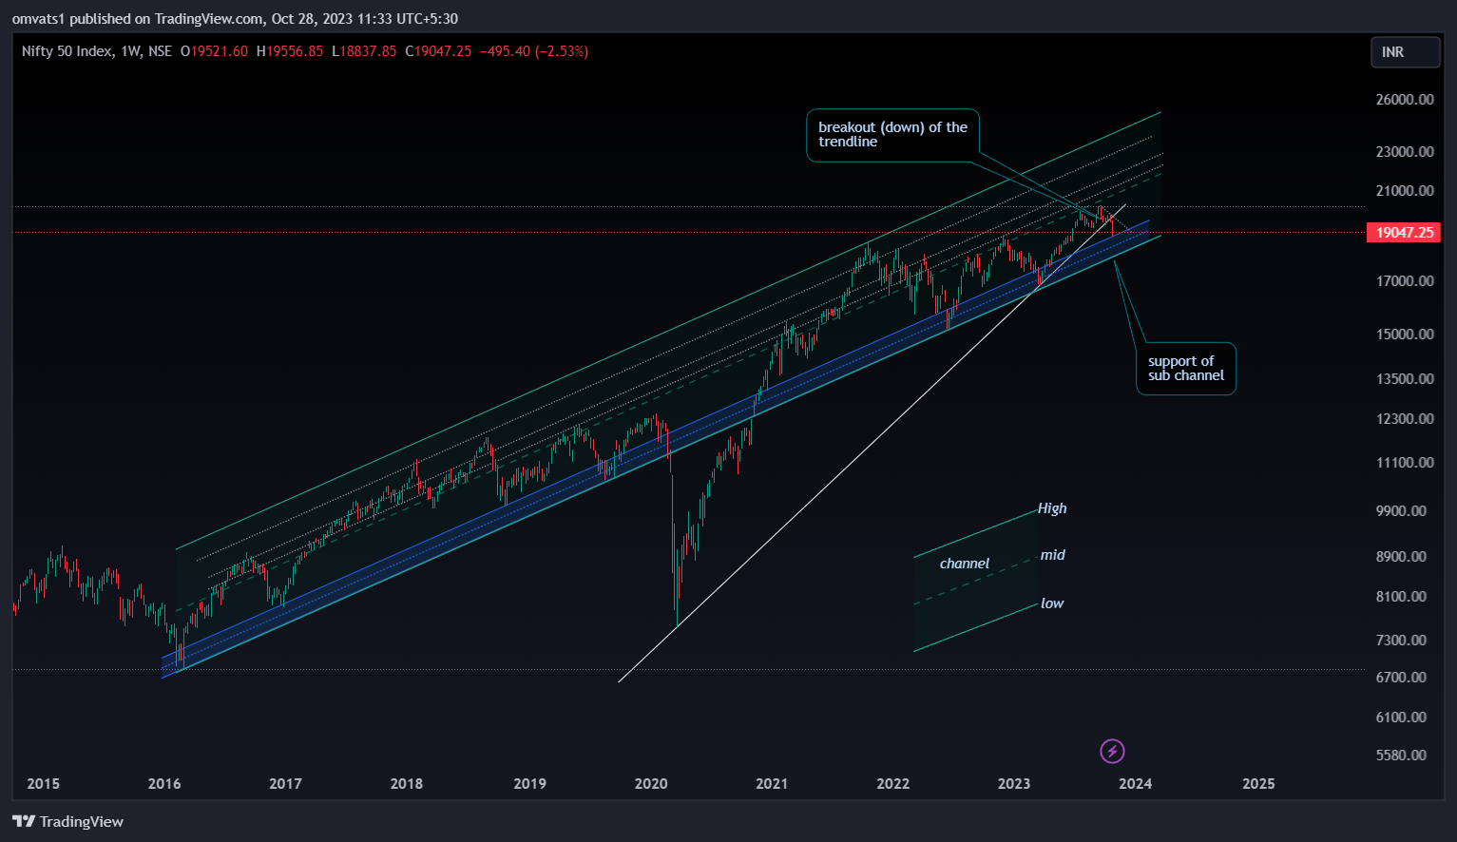The width and height of the screenshot is (1457, 842).
Task: Click the high value H19556.85
Action: click(x=290, y=51)
